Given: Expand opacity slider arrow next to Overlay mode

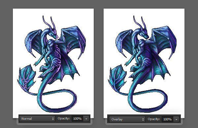Looking at the screenshot, I should click(x=176, y=119).
